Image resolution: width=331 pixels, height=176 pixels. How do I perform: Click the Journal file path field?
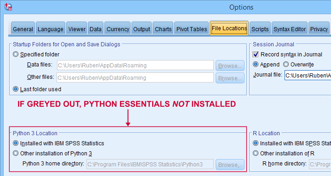(308, 75)
